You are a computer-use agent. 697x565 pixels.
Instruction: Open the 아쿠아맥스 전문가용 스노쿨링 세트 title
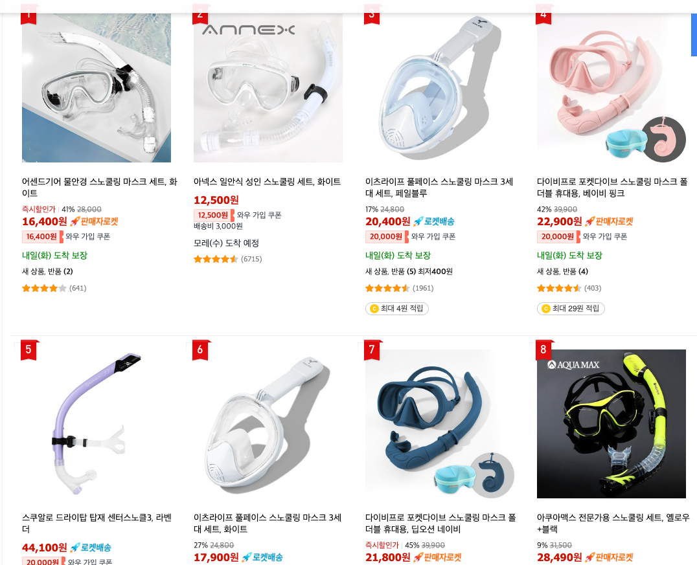coord(613,523)
